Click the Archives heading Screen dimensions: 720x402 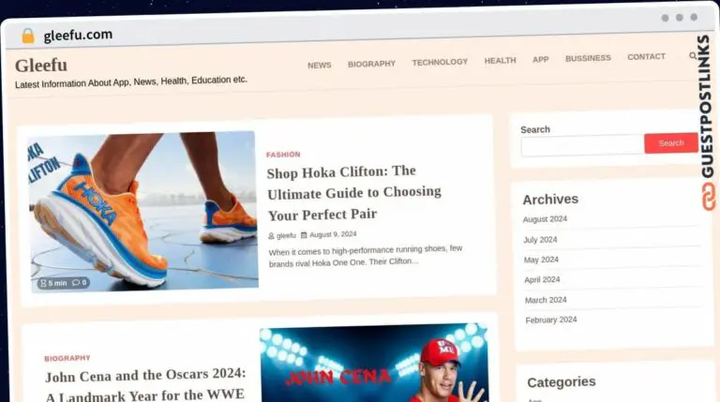tap(550, 200)
